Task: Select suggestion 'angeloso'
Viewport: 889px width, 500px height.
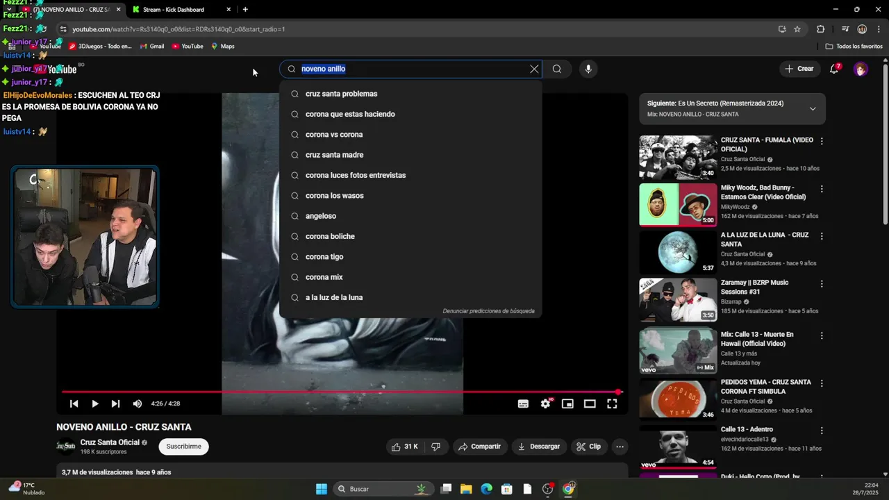Action: (410, 216)
